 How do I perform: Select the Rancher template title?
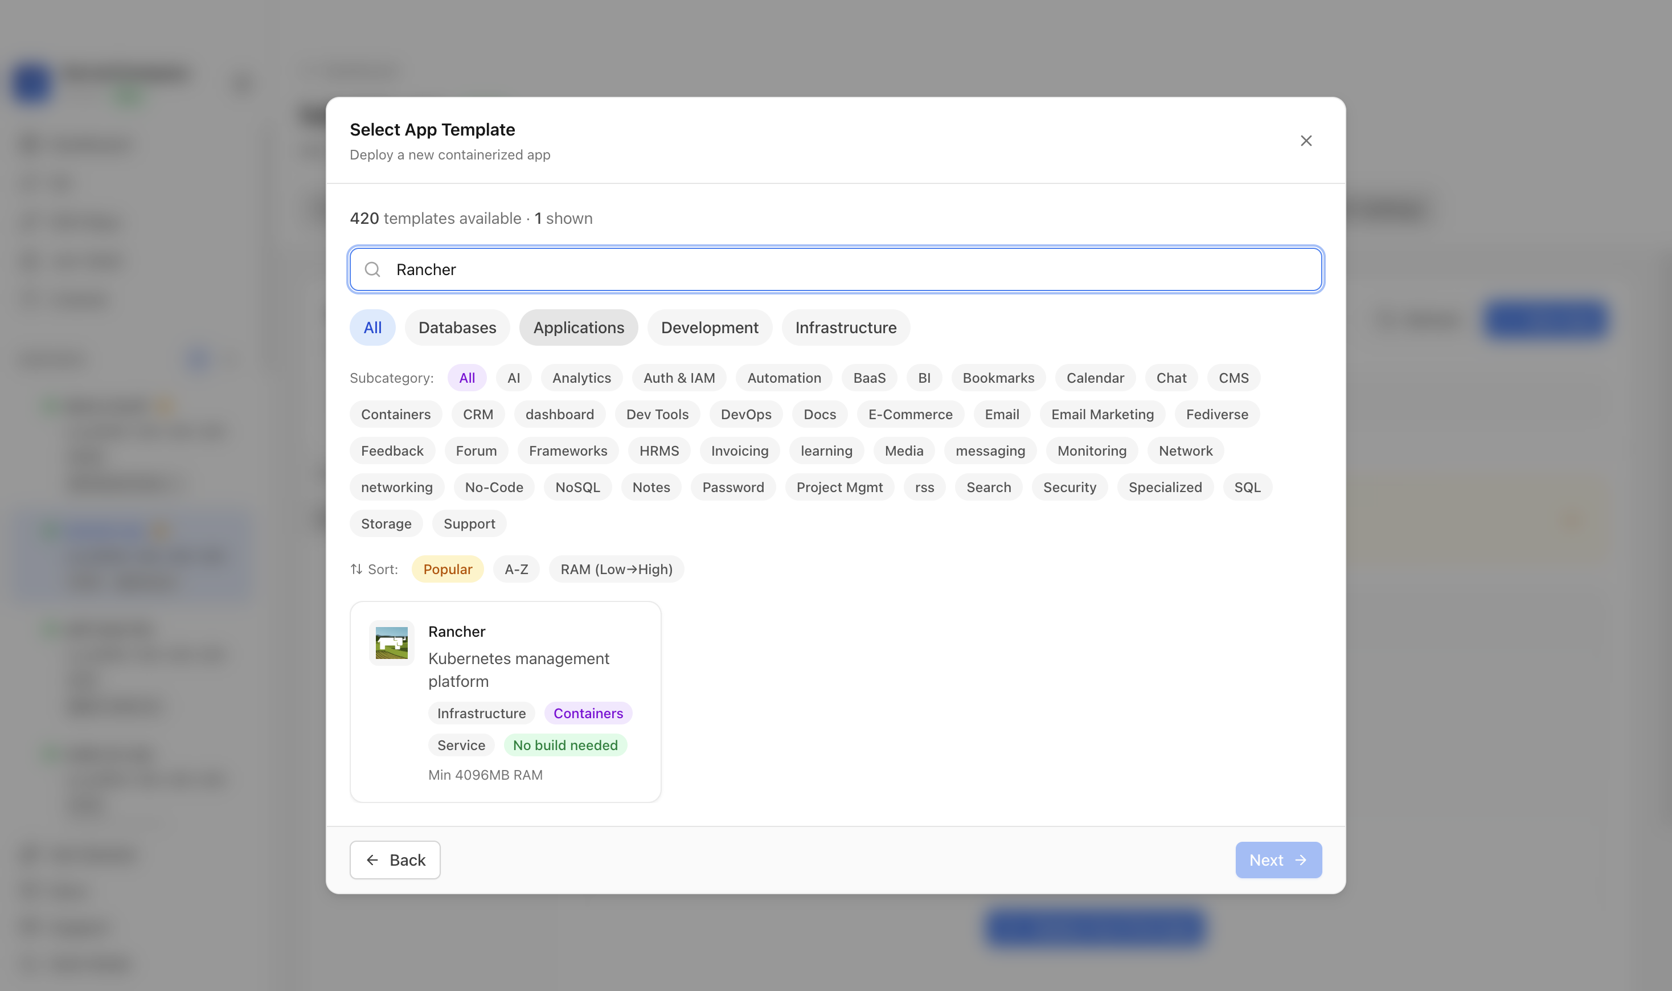pos(457,631)
